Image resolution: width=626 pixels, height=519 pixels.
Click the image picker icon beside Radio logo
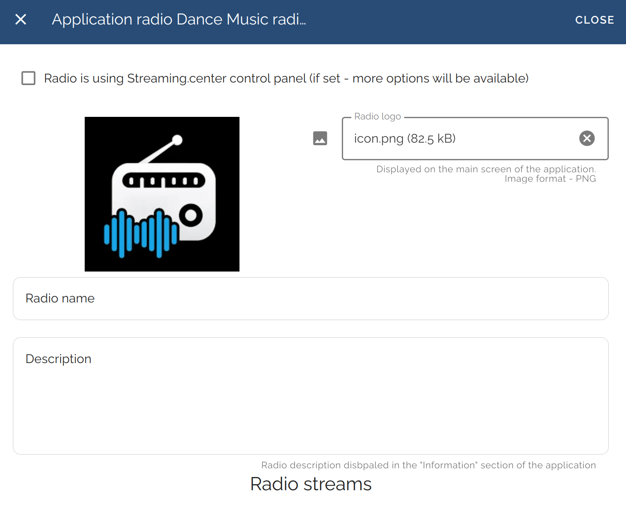(320, 138)
